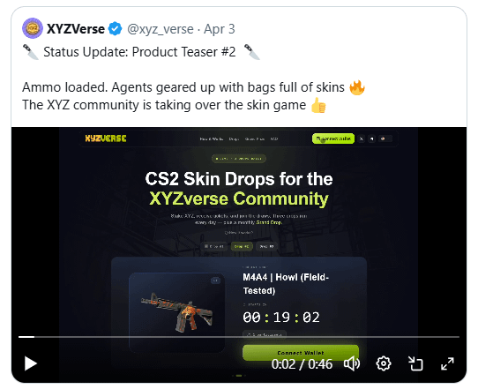478x389 pixels.
Task: Expand video to fullscreen
Action: point(447,363)
